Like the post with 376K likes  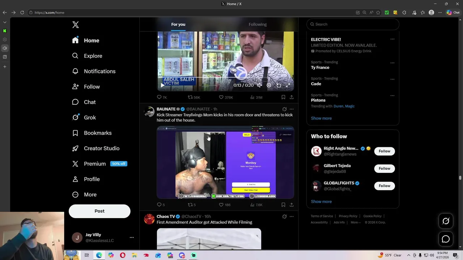pos(226,97)
